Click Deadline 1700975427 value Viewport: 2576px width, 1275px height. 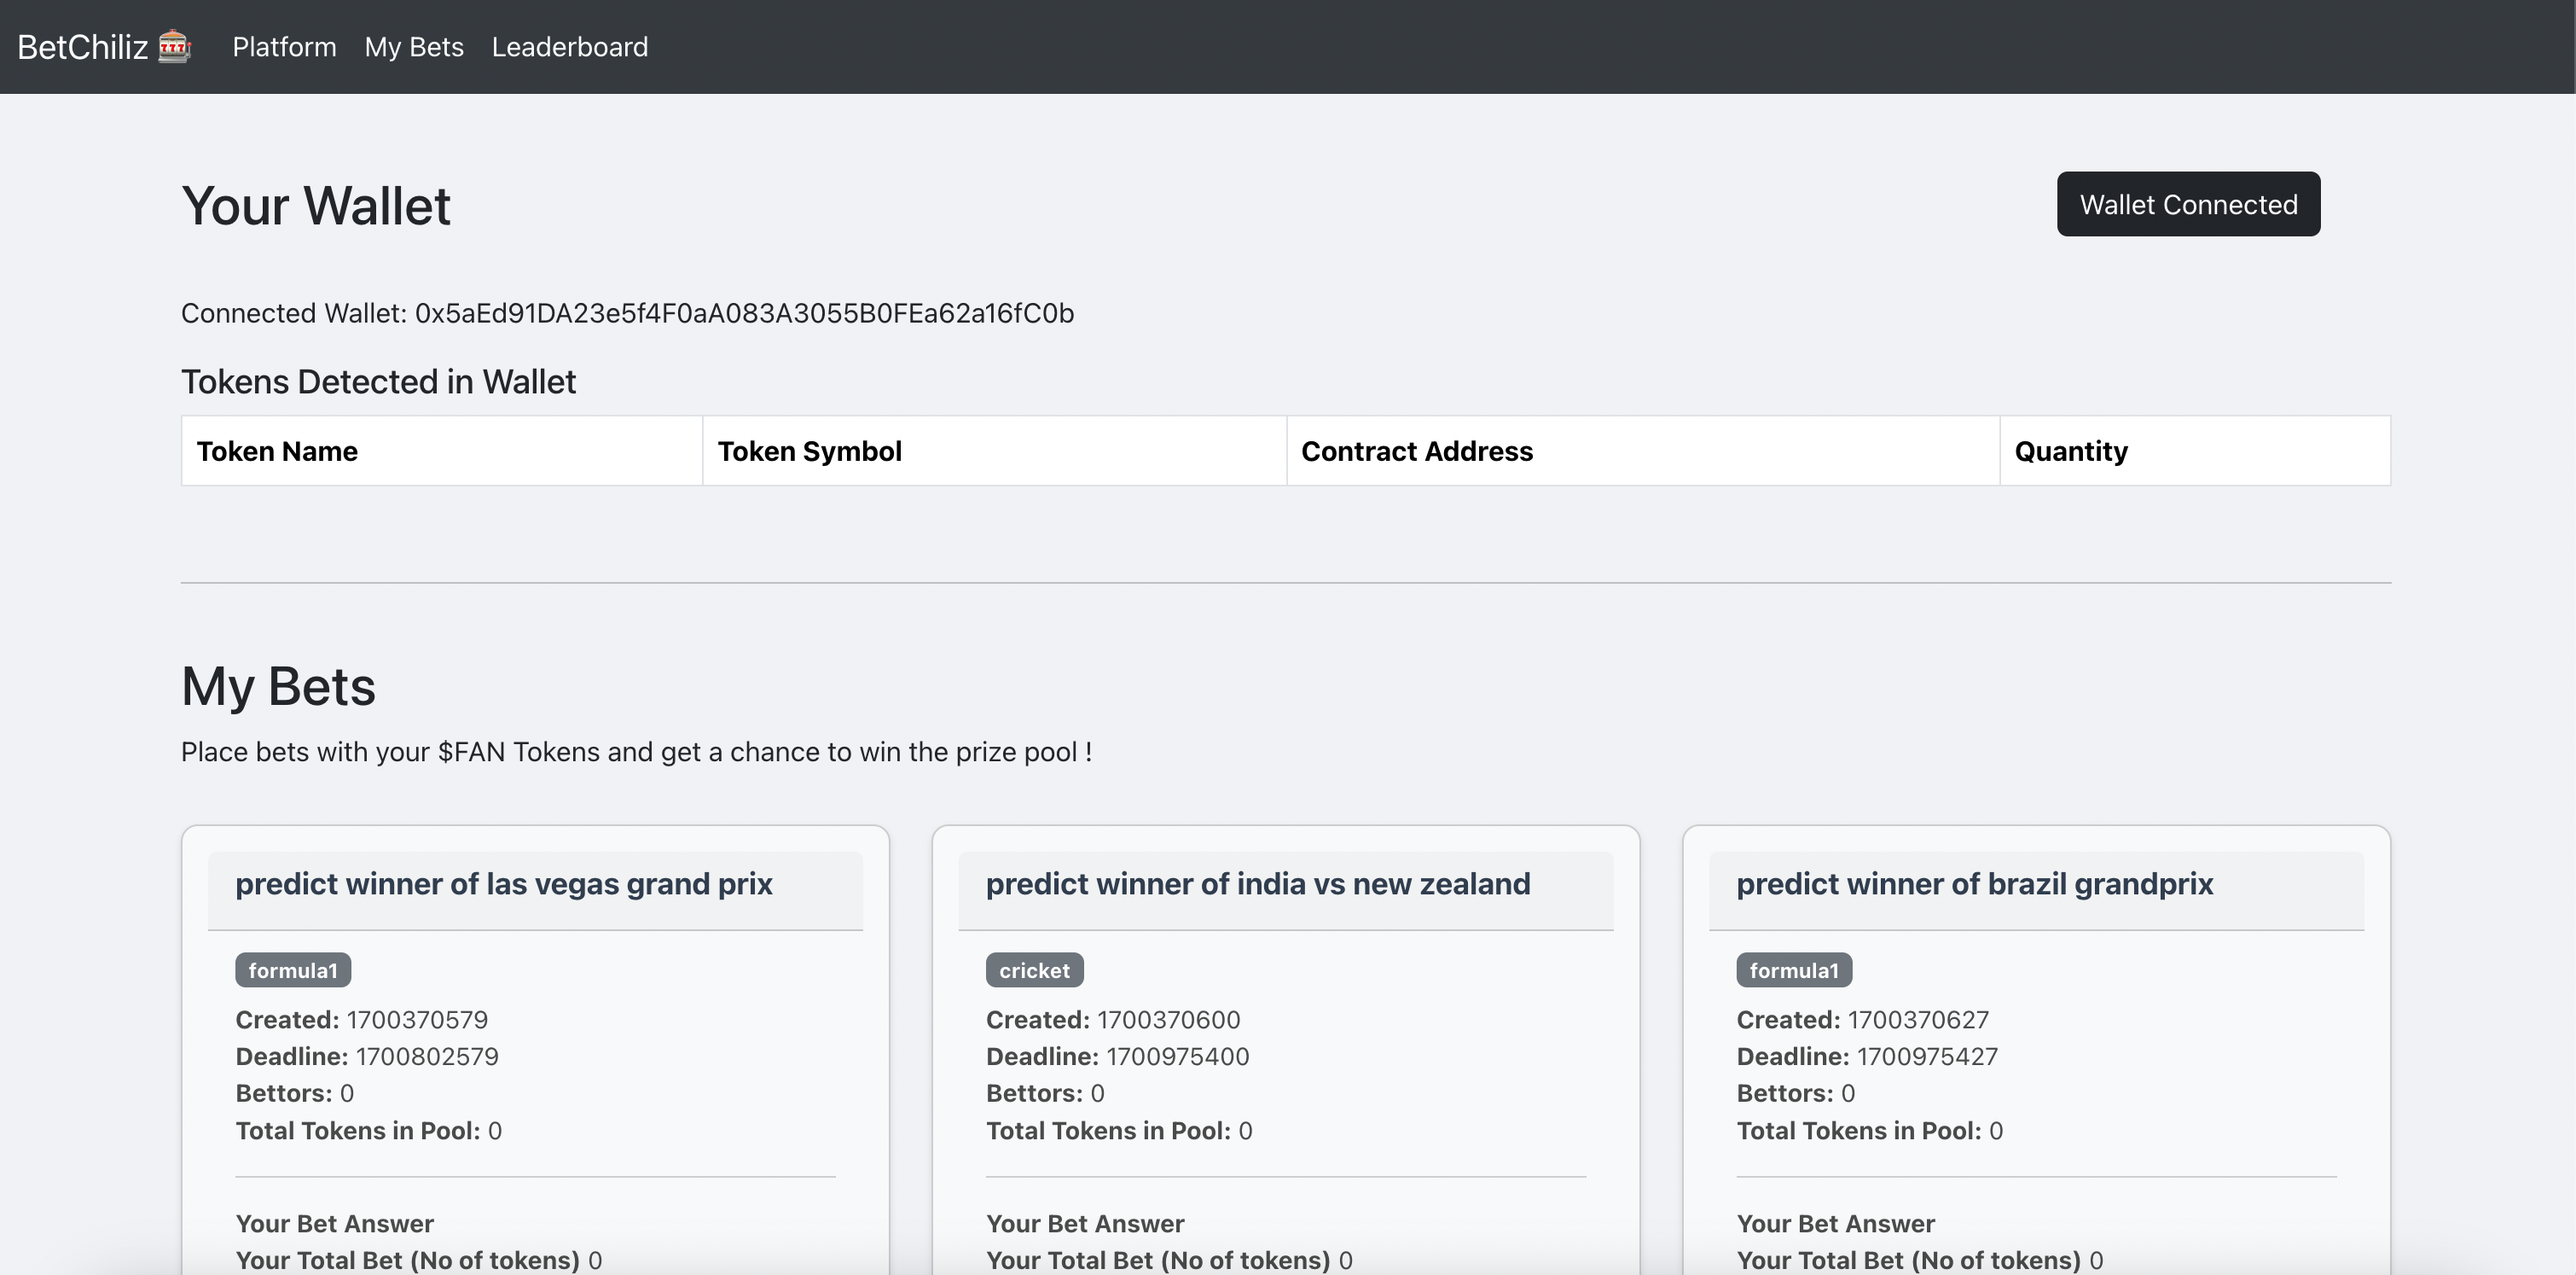[x=1867, y=1057]
